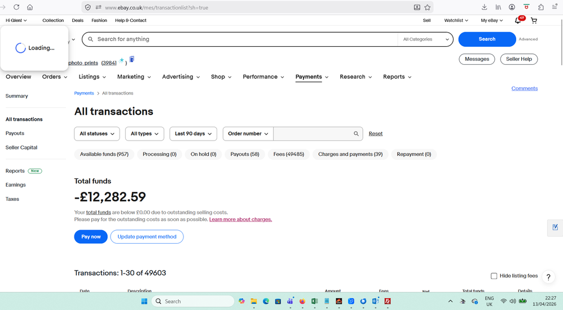
Task: Open the help question mark bubble
Action: (x=548, y=277)
